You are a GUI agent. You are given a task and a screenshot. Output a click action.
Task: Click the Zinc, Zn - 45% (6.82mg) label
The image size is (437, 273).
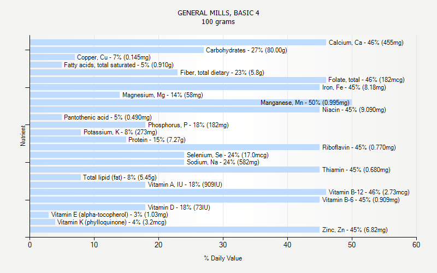[355, 230]
